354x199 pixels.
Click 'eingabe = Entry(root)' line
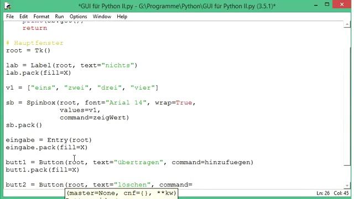coord(49,140)
